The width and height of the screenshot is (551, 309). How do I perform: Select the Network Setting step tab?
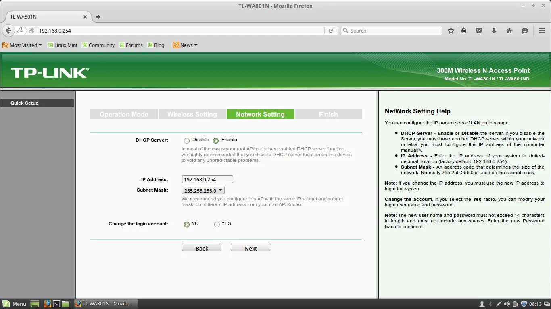click(260, 114)
